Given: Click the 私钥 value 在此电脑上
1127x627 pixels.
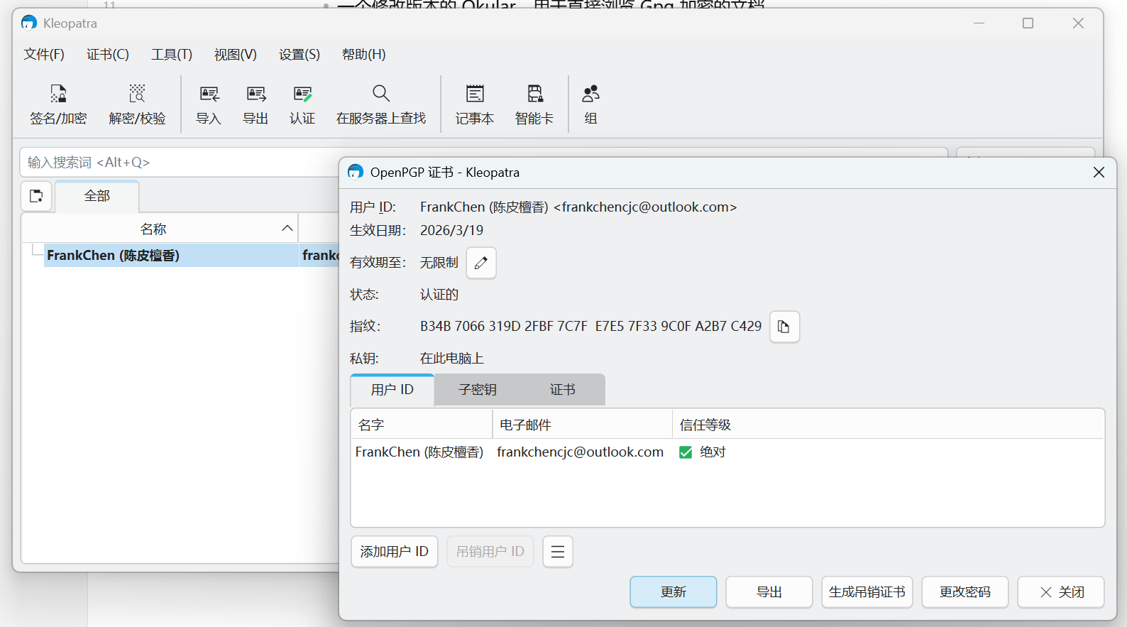Looking at the screenshot, I should click(x=452, y=359).
